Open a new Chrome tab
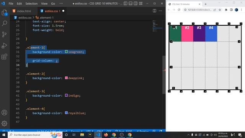 click(x=206, y=4)
